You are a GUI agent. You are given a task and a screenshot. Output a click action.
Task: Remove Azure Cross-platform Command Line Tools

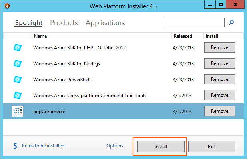(x=220, y=95)
